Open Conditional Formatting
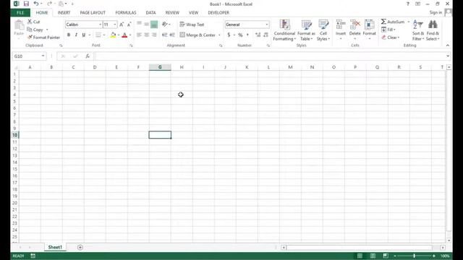Screen dimensions: 463x260 point(284,30)
